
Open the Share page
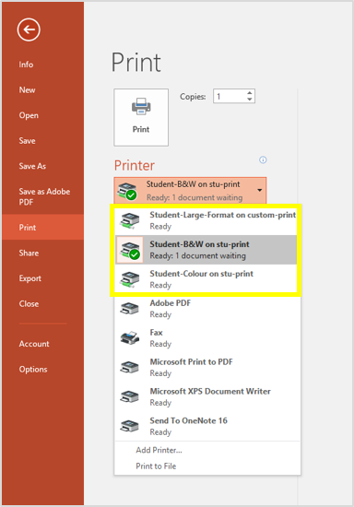click(29, 253)
